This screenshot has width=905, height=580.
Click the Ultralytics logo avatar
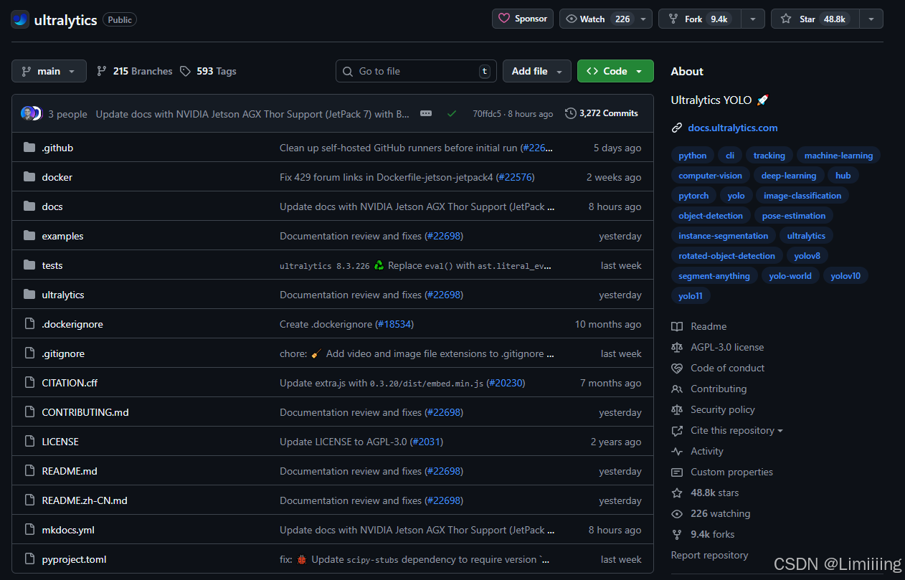coord(20,19)
